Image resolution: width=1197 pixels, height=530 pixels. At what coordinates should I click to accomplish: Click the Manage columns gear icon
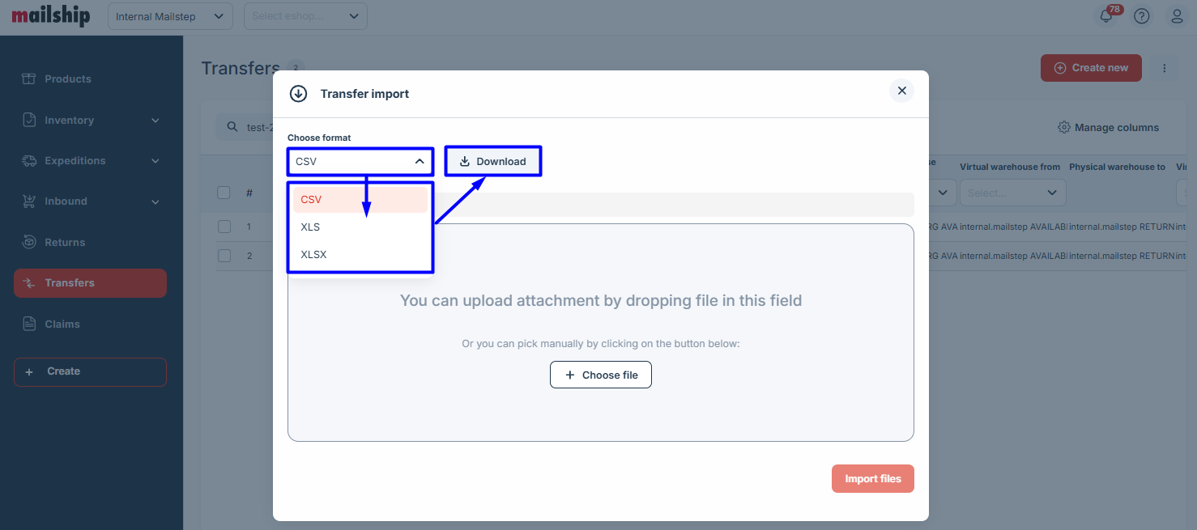click(1064, 128)
